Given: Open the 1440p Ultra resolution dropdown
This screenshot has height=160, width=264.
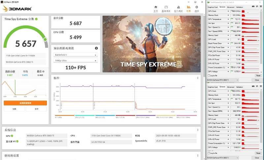Looking at the screenshot, I should pyautogui.click(x=76, y=60).
